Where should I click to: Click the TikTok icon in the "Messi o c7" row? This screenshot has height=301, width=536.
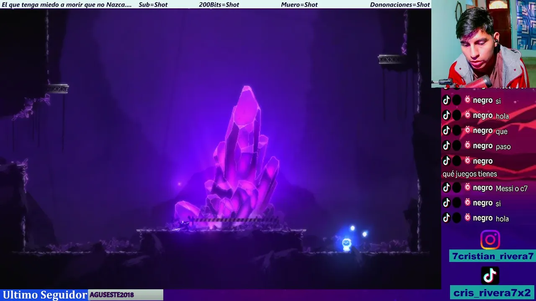[446, 188]
